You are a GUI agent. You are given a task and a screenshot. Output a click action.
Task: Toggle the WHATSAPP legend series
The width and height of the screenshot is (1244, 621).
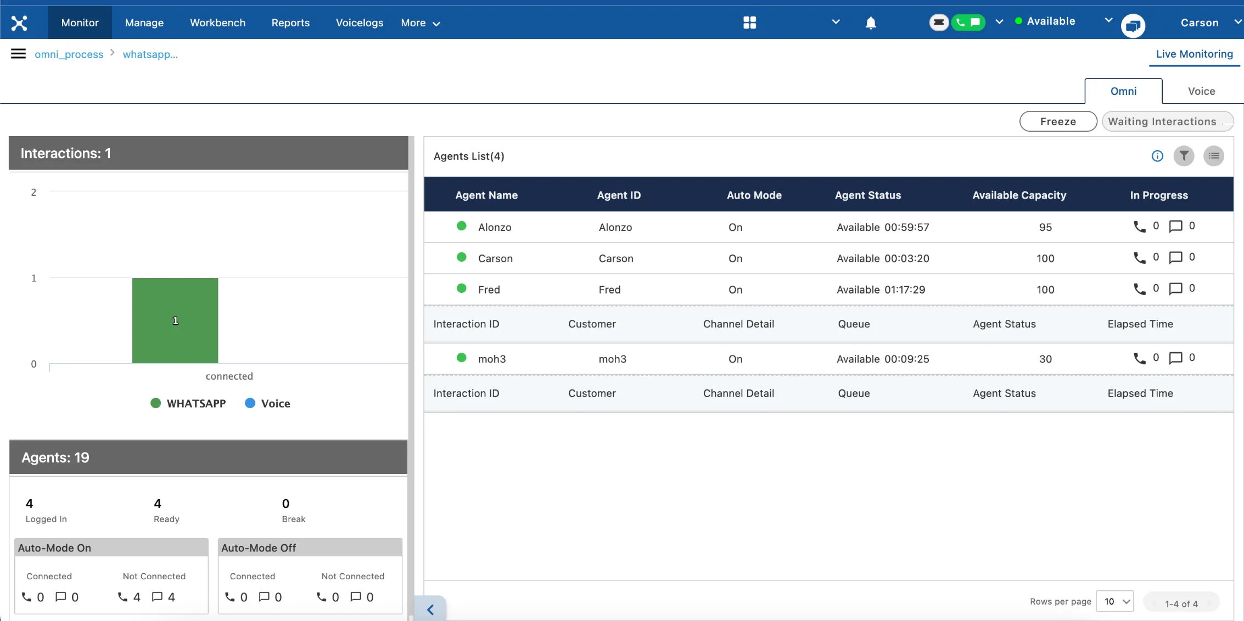click(x=188, y=403)
